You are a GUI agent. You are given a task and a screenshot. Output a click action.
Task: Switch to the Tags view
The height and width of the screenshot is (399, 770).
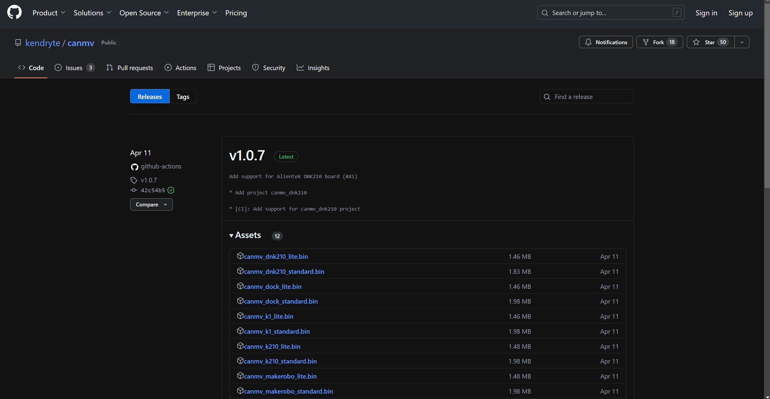click(x=183, y=97)
